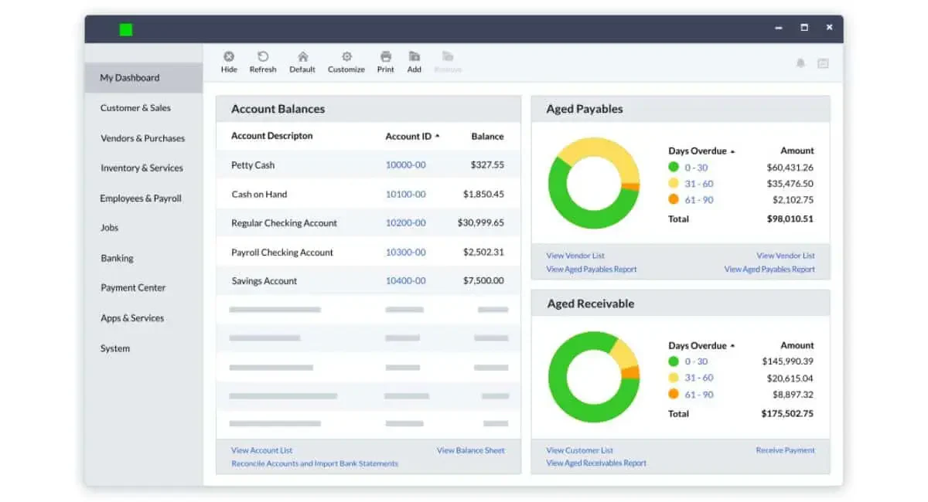Viewport: 928px width, 502px height.
Task: Open the Jobs sidebar item
Action: [x=109, y=228]
